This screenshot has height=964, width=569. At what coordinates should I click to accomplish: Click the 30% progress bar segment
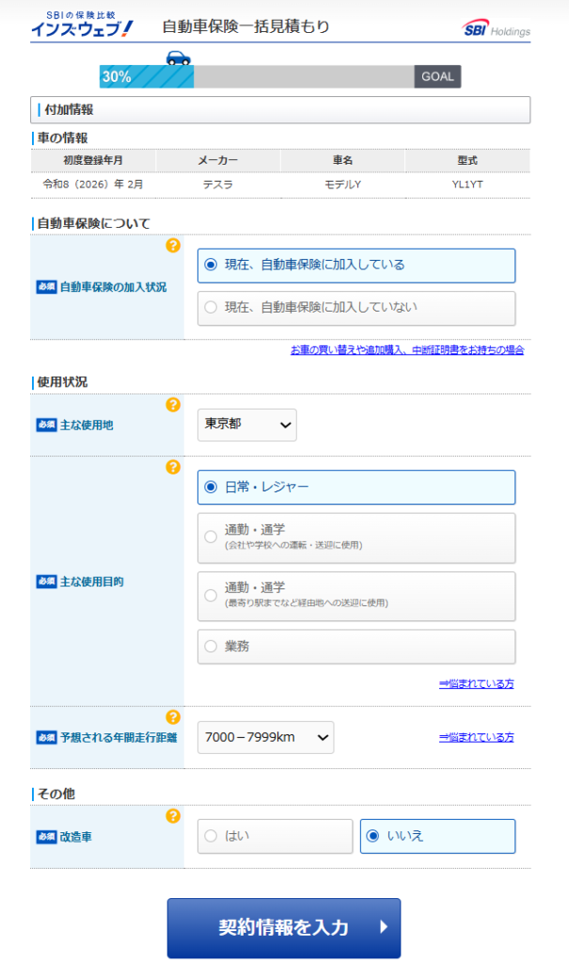[147, 77]
